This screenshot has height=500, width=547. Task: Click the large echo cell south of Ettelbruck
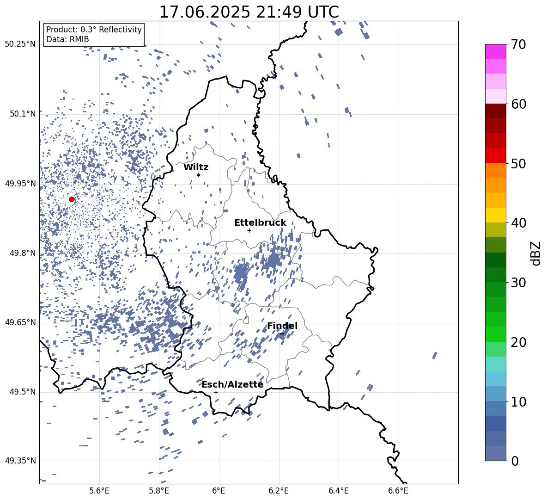tap(241, 274)
